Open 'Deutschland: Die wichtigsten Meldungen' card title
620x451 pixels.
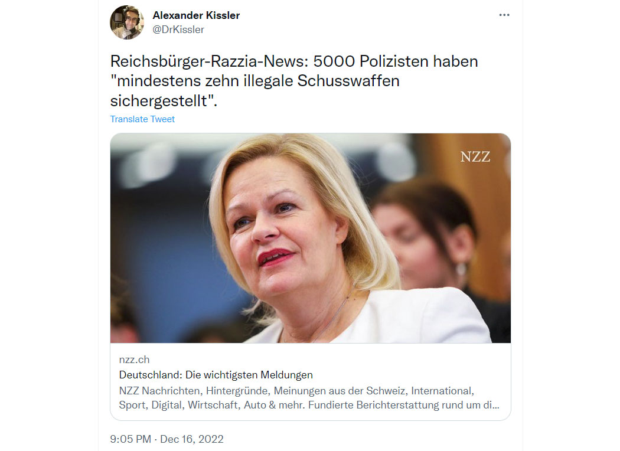pos(216,375)
